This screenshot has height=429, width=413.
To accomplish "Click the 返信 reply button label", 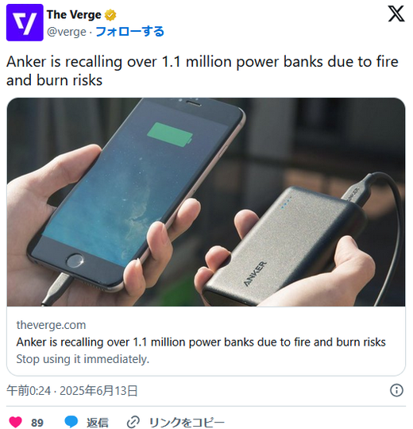I will tap(98, 423).
